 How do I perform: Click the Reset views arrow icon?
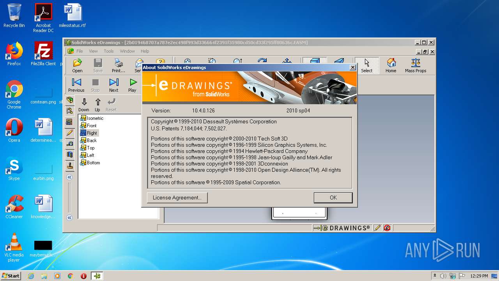[111, 105]
